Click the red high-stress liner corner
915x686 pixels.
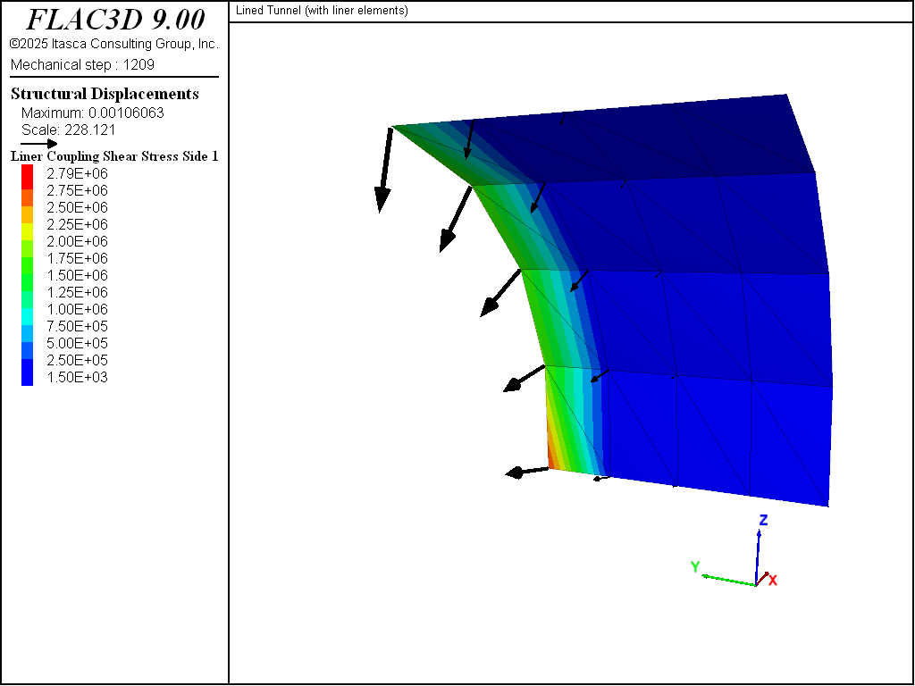(550, 458)
